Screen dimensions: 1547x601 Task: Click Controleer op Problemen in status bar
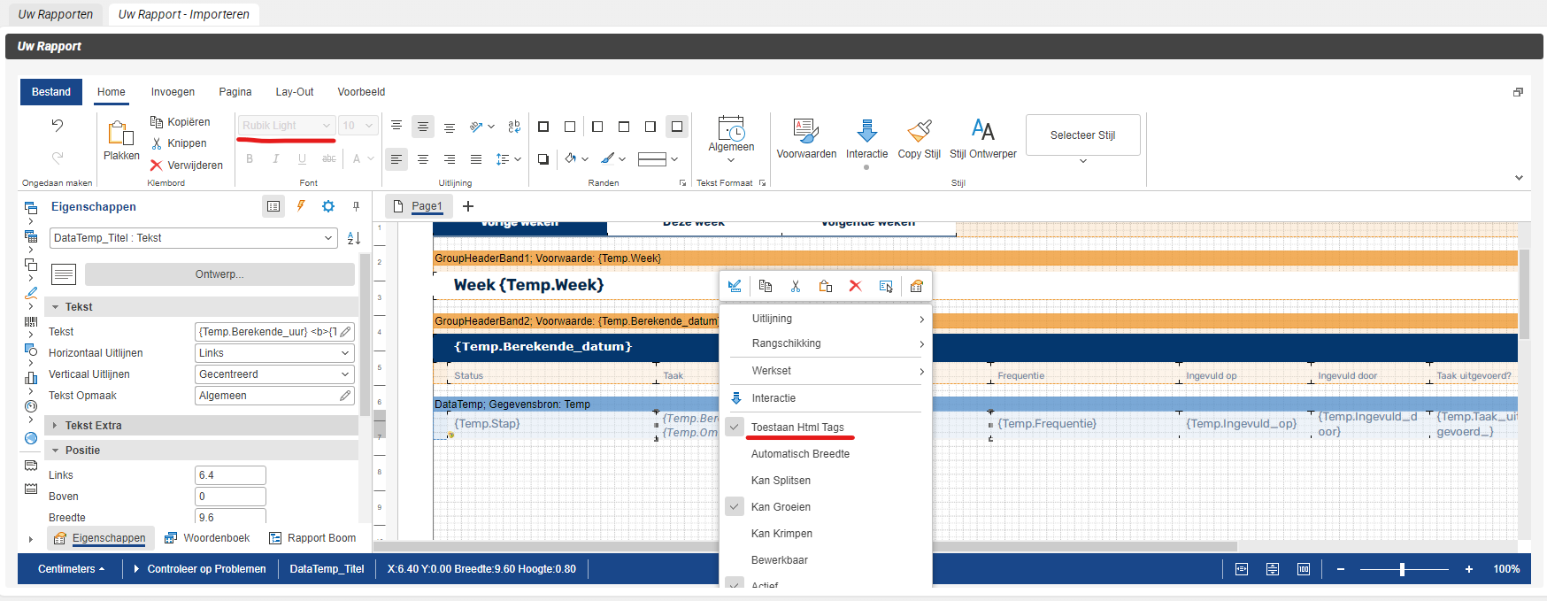[x=205, y=569]
